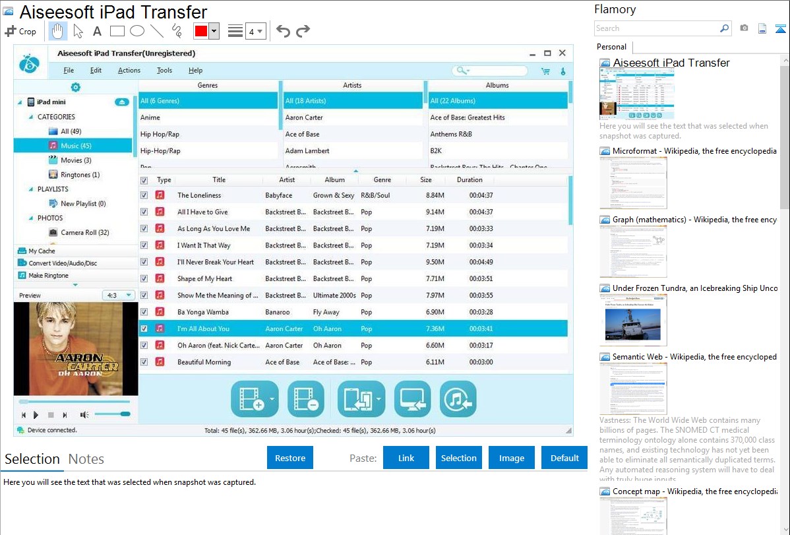This screenshot has height=535, width=790.
Task: Collapse the PLAYLISTS section
Action: [31, 189]
